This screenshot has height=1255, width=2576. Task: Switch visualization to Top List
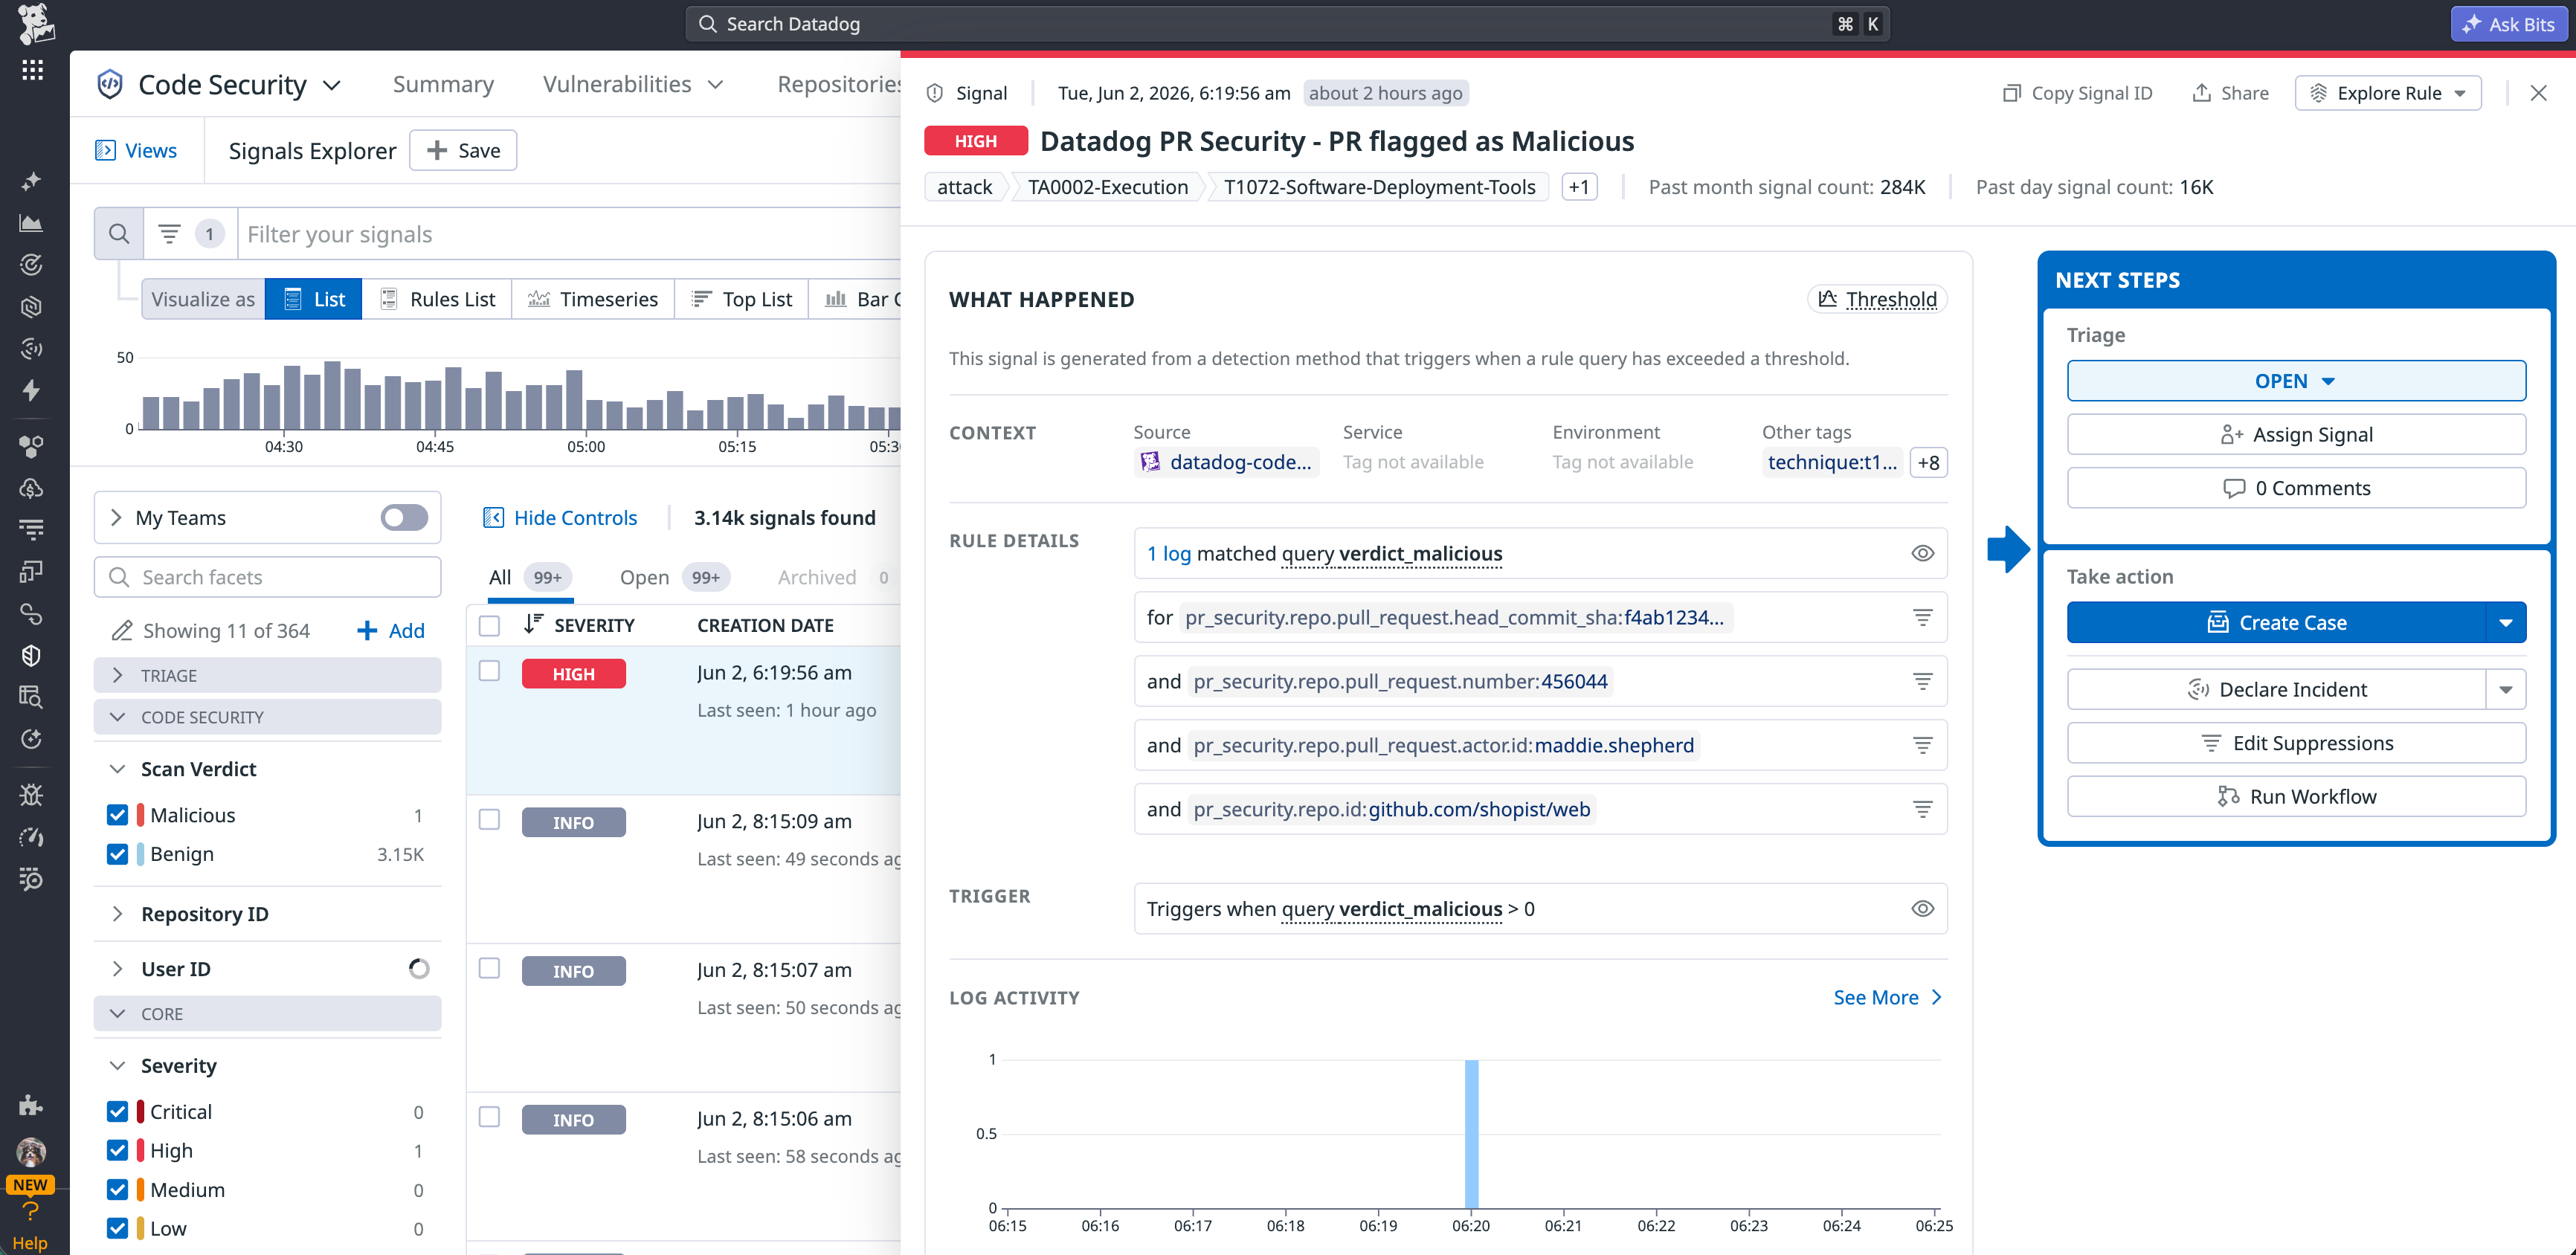[742, 299]
